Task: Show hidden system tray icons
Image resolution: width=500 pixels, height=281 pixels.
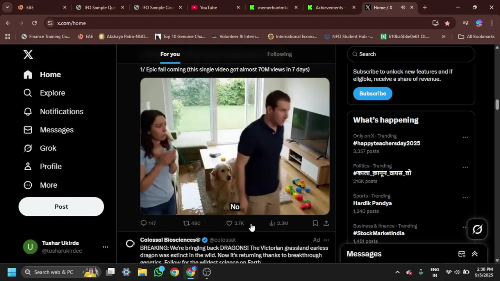Action: [397, 272]
